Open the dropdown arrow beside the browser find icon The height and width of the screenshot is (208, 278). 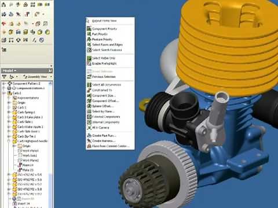click(17, 77)
